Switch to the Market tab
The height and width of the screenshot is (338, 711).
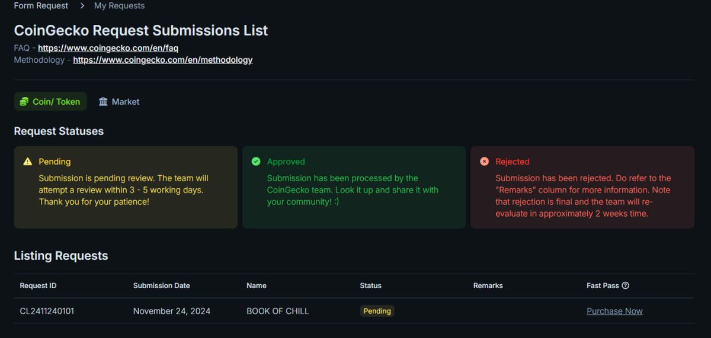click(x=119, y=101)
